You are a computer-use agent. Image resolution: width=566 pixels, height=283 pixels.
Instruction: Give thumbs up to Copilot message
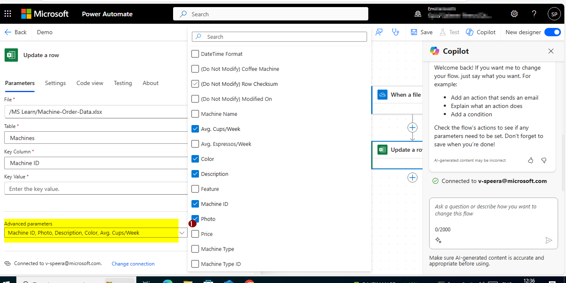[531, 160]
